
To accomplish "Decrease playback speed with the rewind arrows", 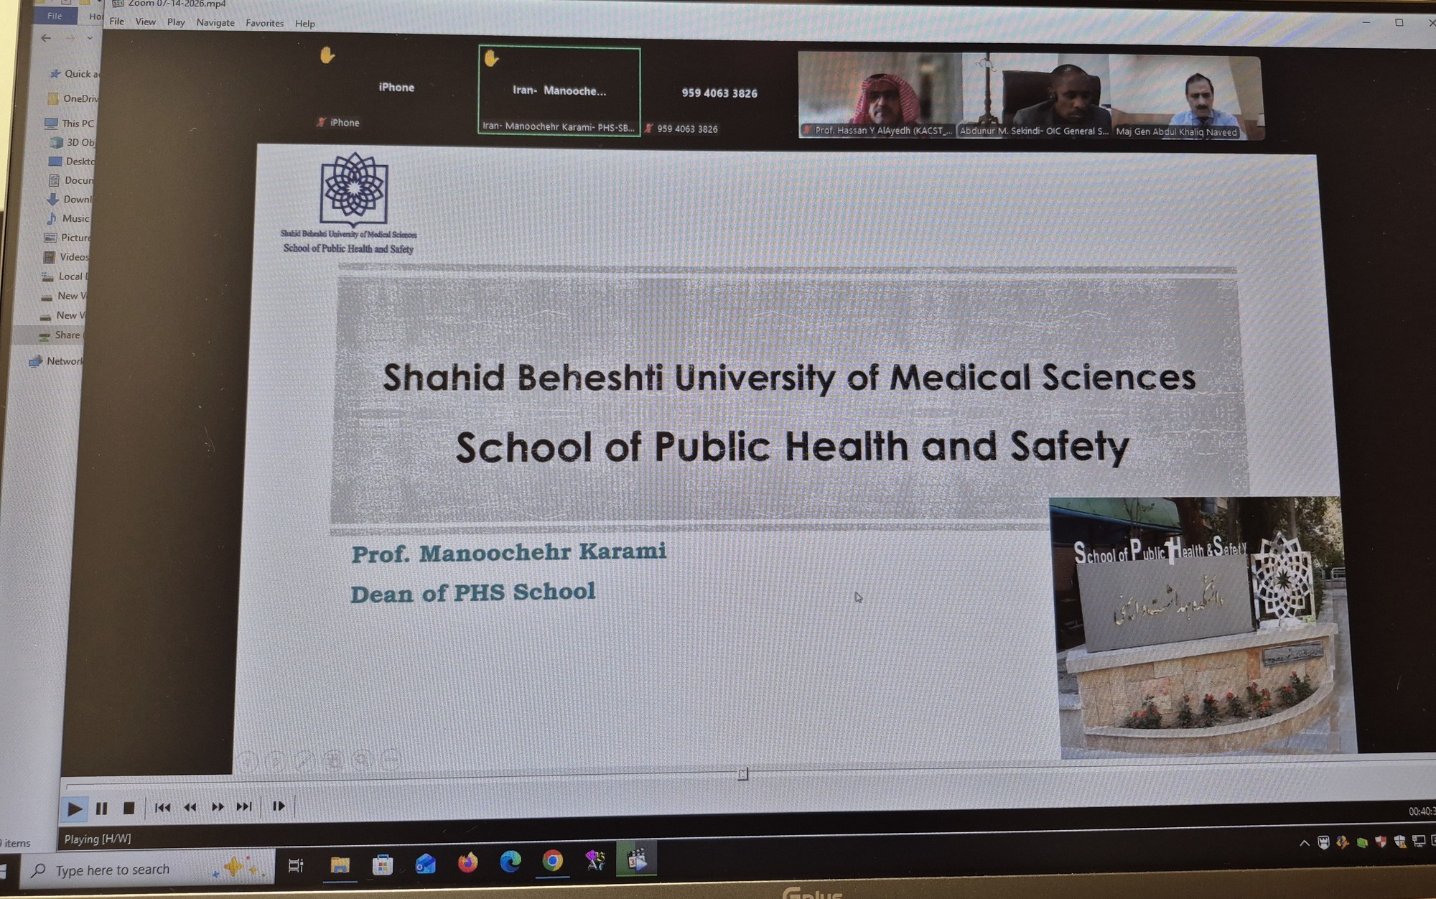I will (190, 807).
